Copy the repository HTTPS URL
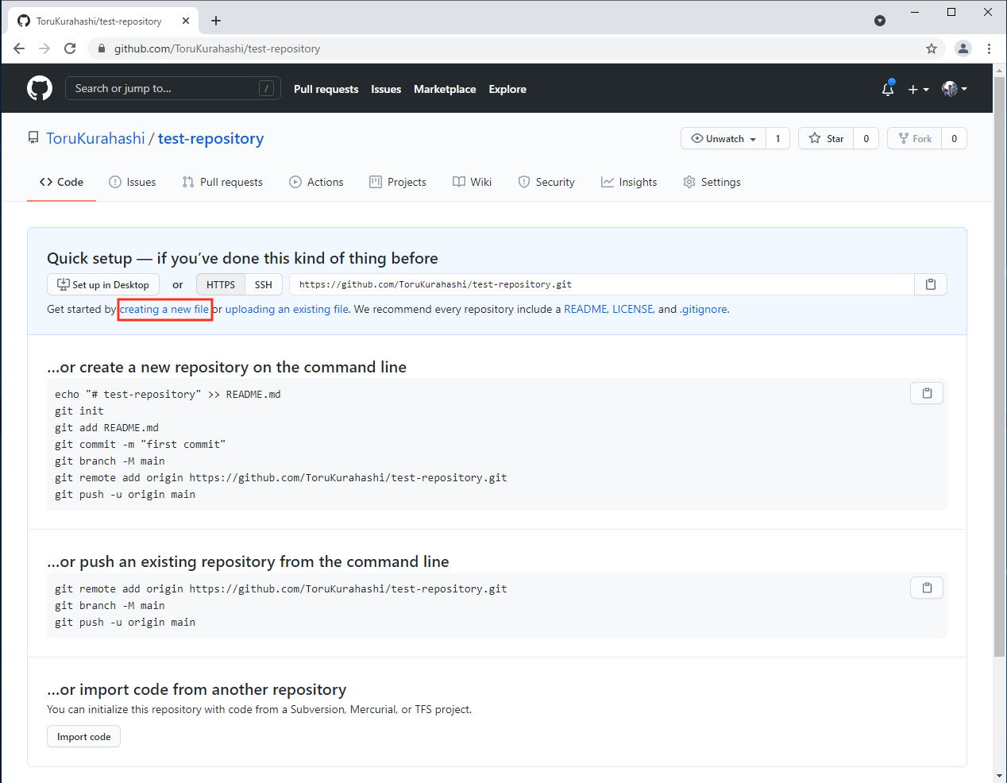This screenshot has width=1007, height=783. [931, 284]
